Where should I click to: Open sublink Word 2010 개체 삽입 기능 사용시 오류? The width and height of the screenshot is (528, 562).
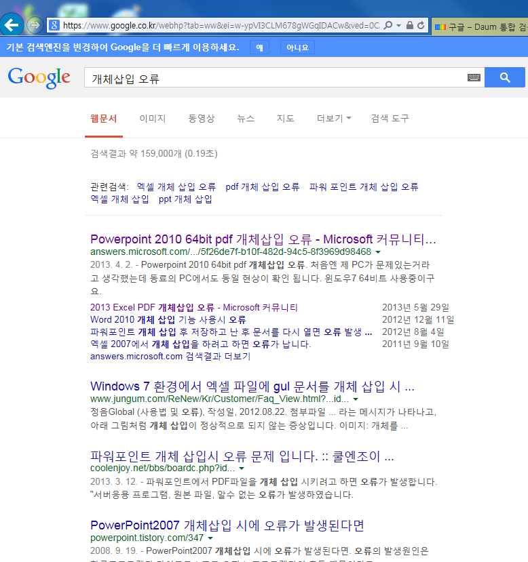(168, 320)
